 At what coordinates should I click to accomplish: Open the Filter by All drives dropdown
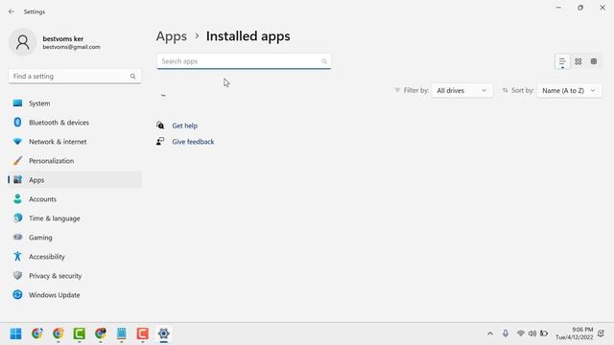(462, 90)
